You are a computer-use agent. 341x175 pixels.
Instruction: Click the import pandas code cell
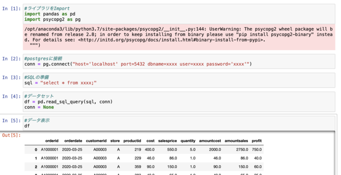tap(179, 14)
